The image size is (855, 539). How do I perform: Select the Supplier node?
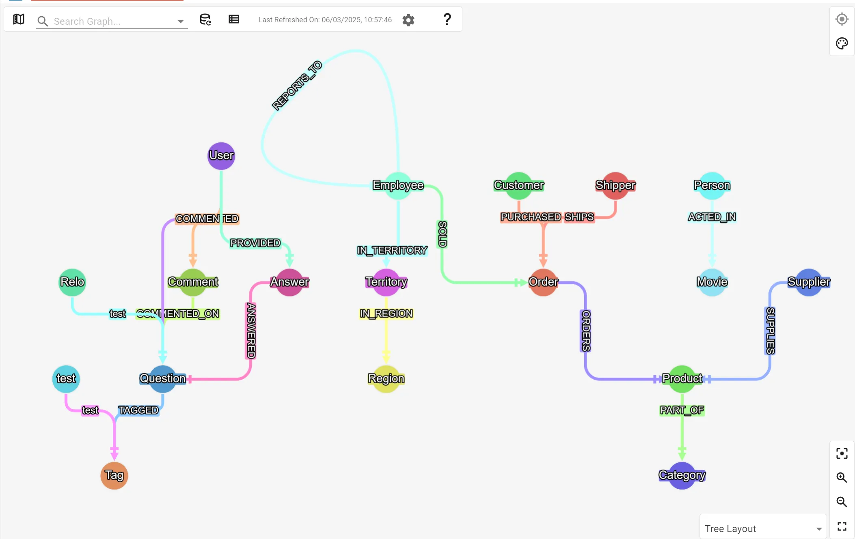point(809,282)
